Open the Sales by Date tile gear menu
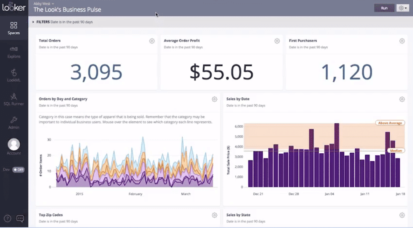The image size is (413, 228). click(x=401, y=99)
